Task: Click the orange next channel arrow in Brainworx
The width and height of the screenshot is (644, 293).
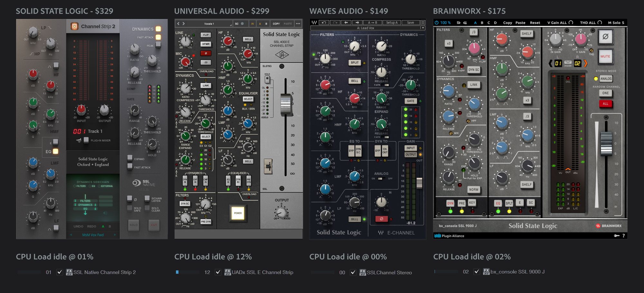Action: [x=585, y=63]
